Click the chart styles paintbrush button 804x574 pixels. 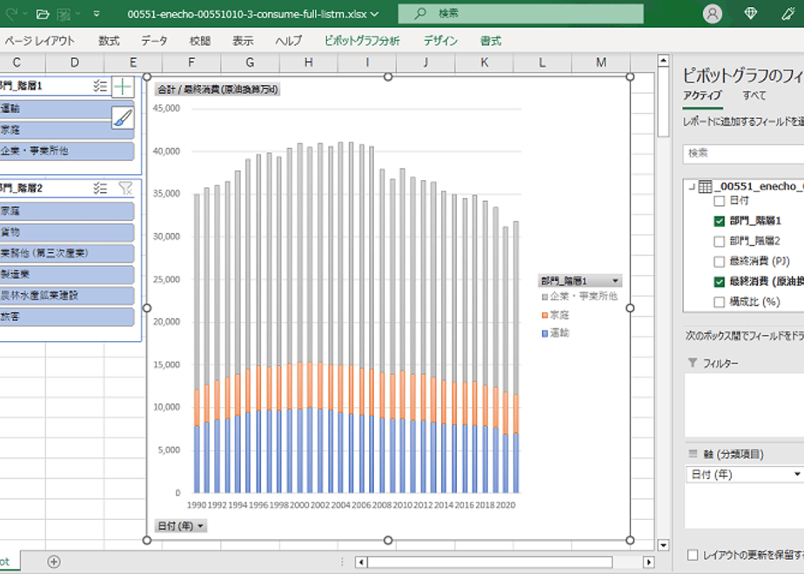[x=123, y=118]
